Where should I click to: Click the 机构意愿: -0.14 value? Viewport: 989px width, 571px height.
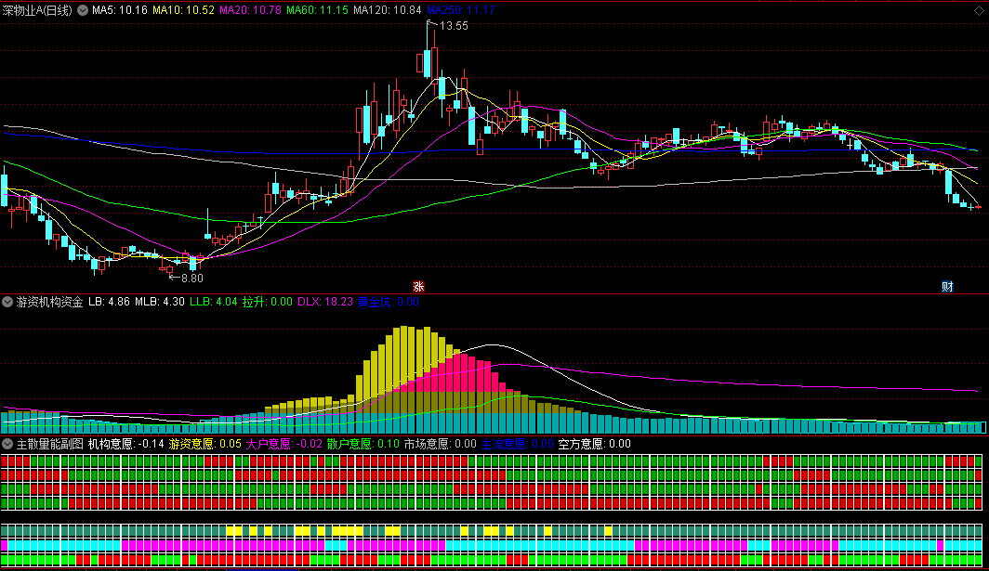(x=126, y=444)
